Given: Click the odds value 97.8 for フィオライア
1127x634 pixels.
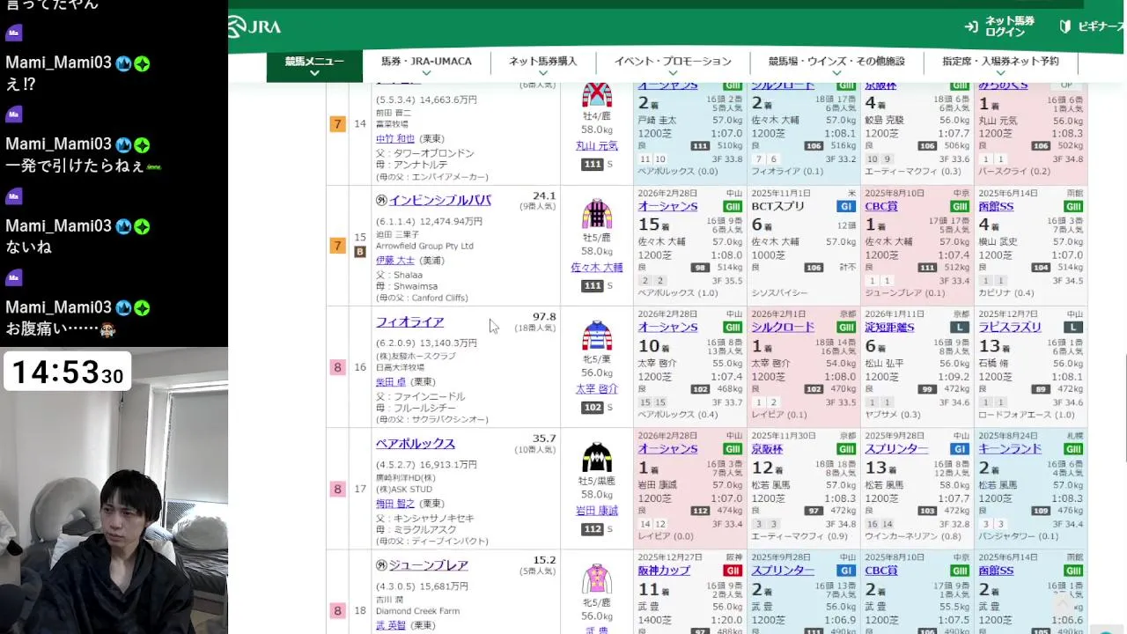Looking at the screenshot, I should (544, 317).
